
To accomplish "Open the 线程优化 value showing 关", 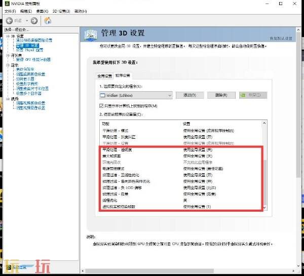I will [185, 201].
